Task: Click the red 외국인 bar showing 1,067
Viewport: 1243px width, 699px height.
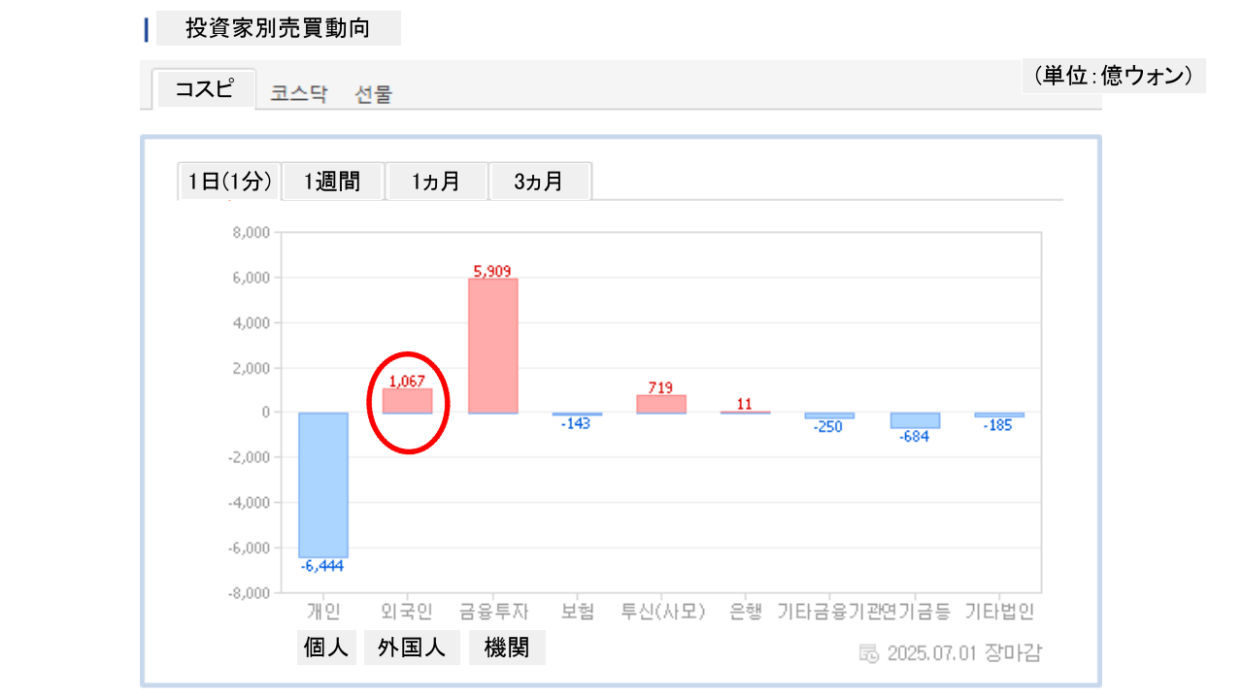Action: pyautogui.click(x=407, y=401)
